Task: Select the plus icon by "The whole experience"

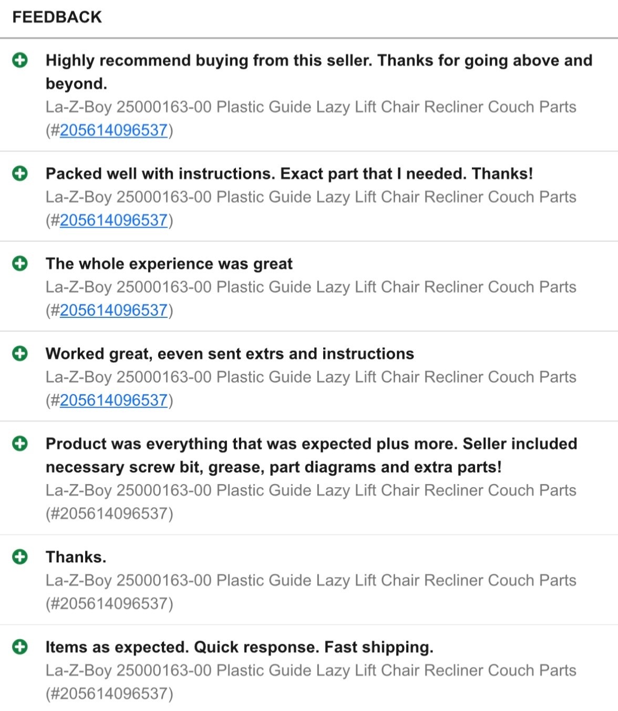Action: pos(20,263)
